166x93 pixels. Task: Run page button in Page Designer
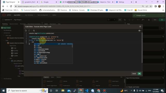click(162, 20)
